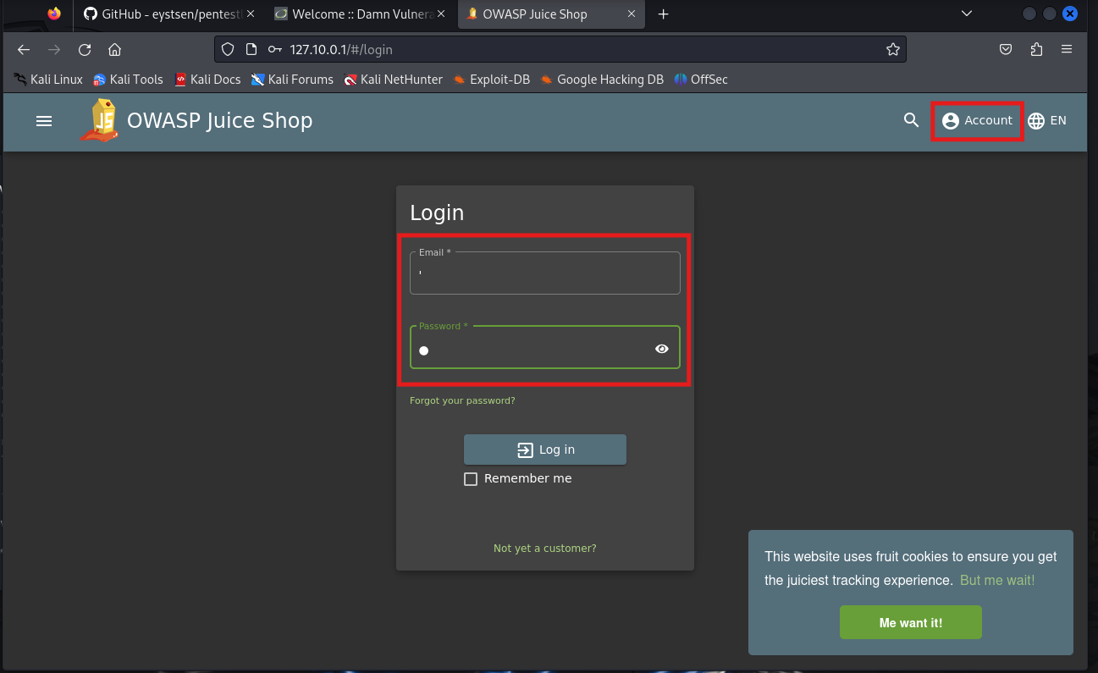
Task: Open the Firefox application menu
Action: 1067,49
